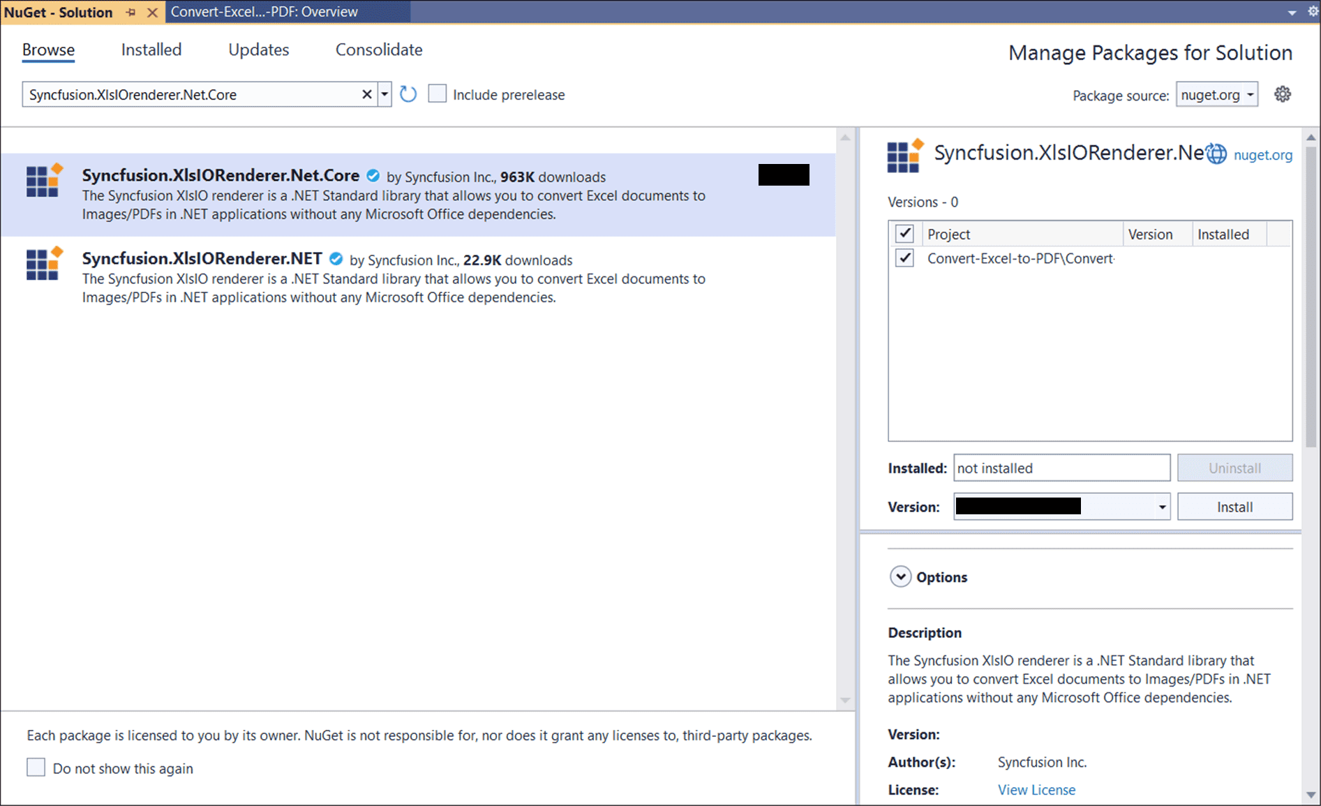Enable Include prerelease checkbox
This screenshot has width=1321, height=806.
(438, 94)
